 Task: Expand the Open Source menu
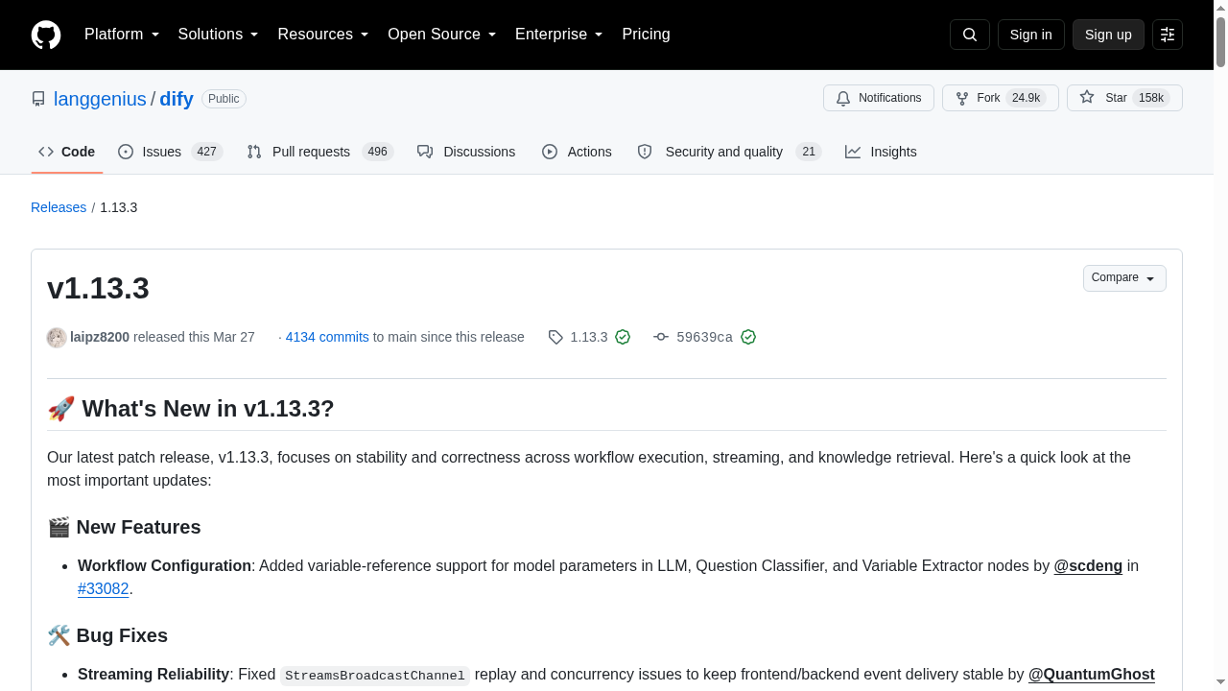click(x=442, y=35)
